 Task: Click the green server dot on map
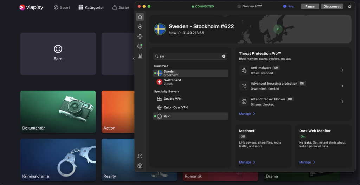coord(278,29)
